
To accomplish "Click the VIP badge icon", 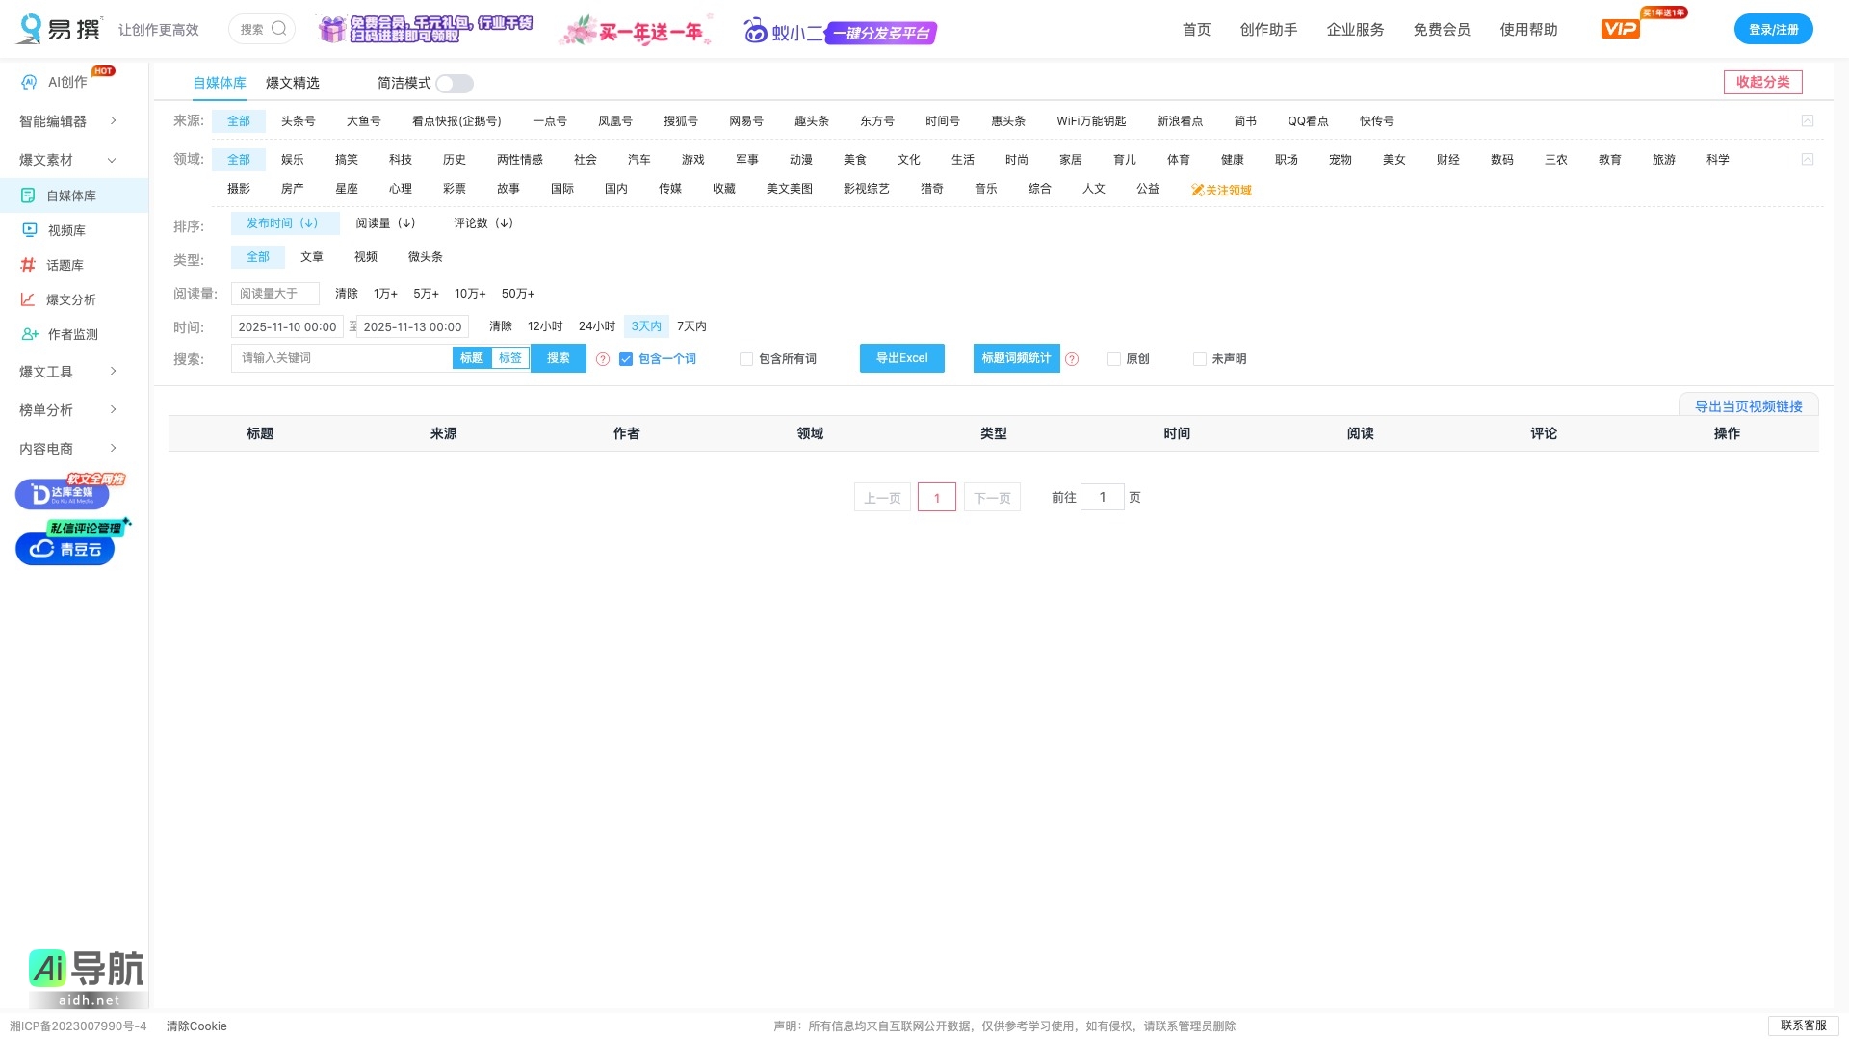I will (x=1620, y=29).
